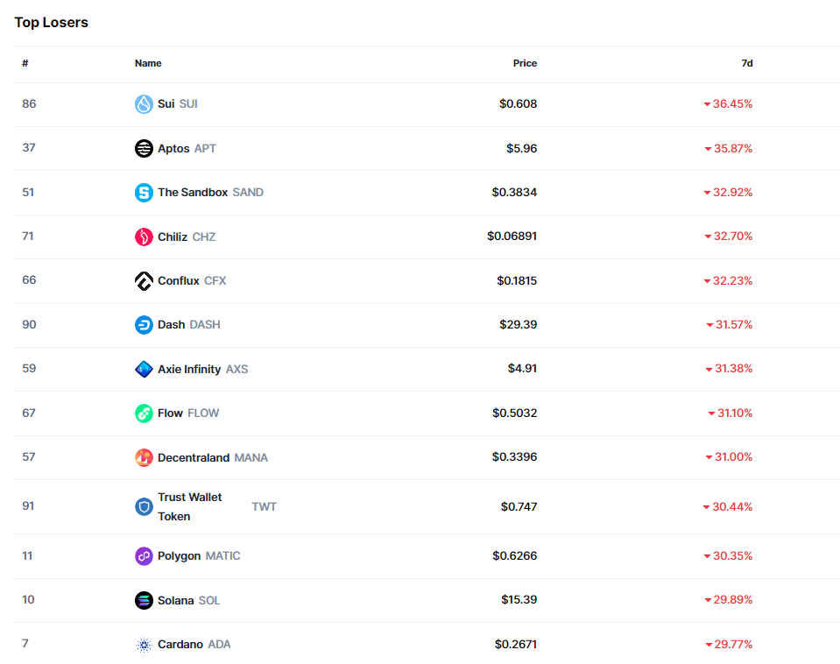Image resolution: width=840 pixels, height=664 pixels.
Task: Sort by the 7d column header
Action: tap(747, 63)
